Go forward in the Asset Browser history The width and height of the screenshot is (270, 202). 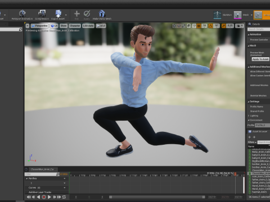click(254, 137)
